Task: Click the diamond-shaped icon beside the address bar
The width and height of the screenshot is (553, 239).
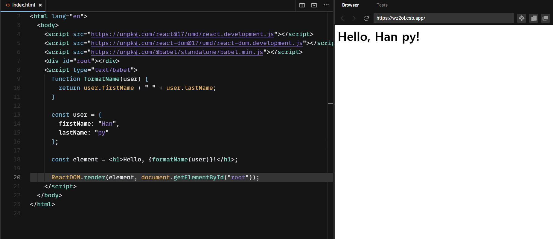Action: coord(522,18)
